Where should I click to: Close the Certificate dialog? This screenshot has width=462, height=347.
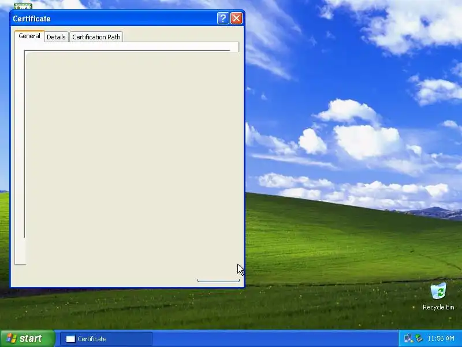point(236,19)
